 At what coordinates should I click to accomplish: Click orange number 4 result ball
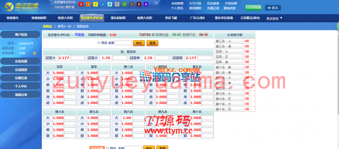coord(88,4)
